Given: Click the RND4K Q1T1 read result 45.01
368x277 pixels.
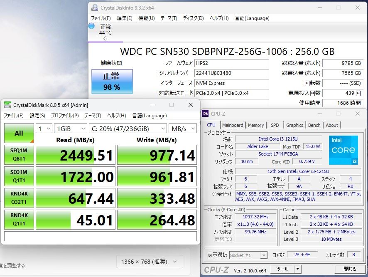Looking at the screenshot, I should (x=75, y=220).
